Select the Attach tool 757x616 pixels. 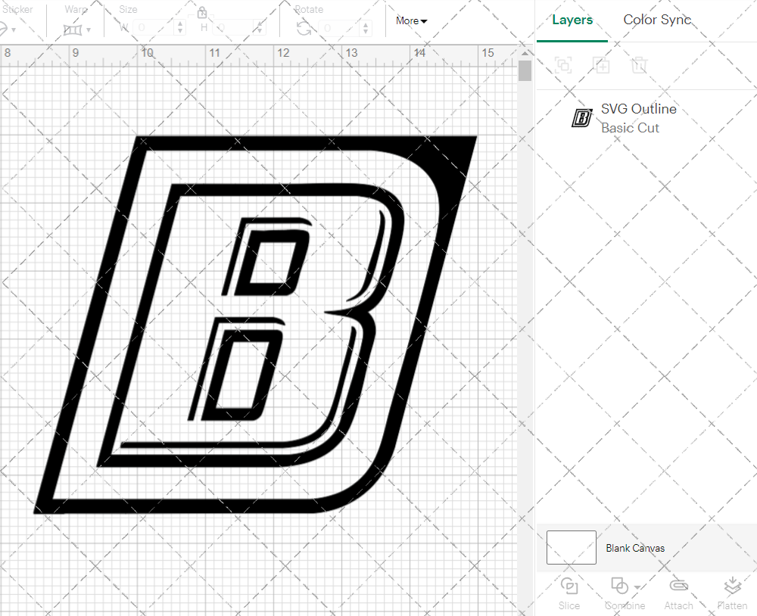point(678,593)
